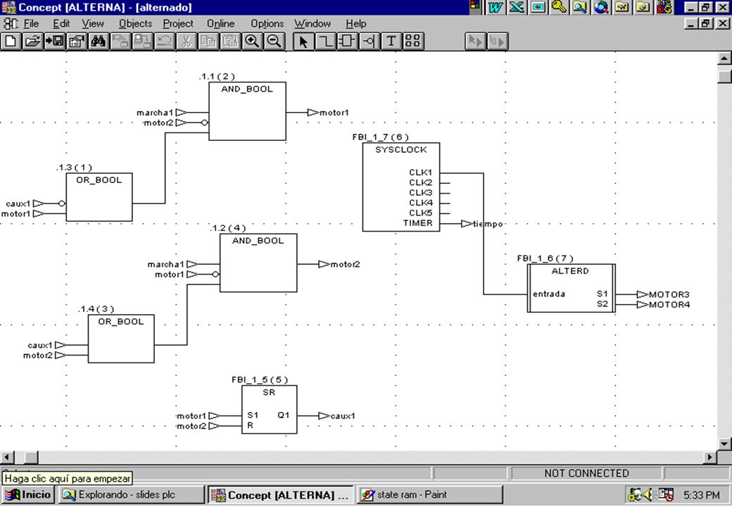Click the grayed animate-selection arrow icon

pos(476,41)
